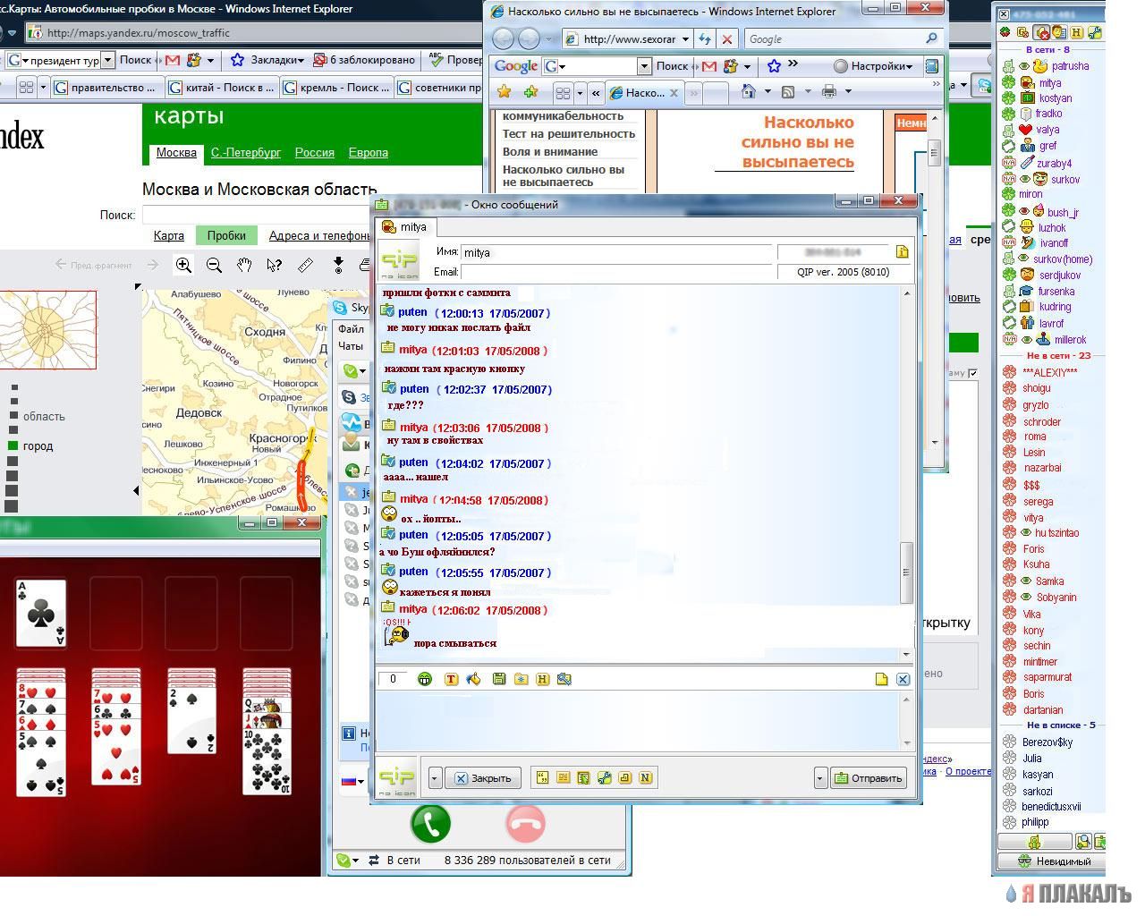This screenshot has width=1145, height=916.
Task: Click the Невидимый status button in QIP
Action: [1052, 861]
